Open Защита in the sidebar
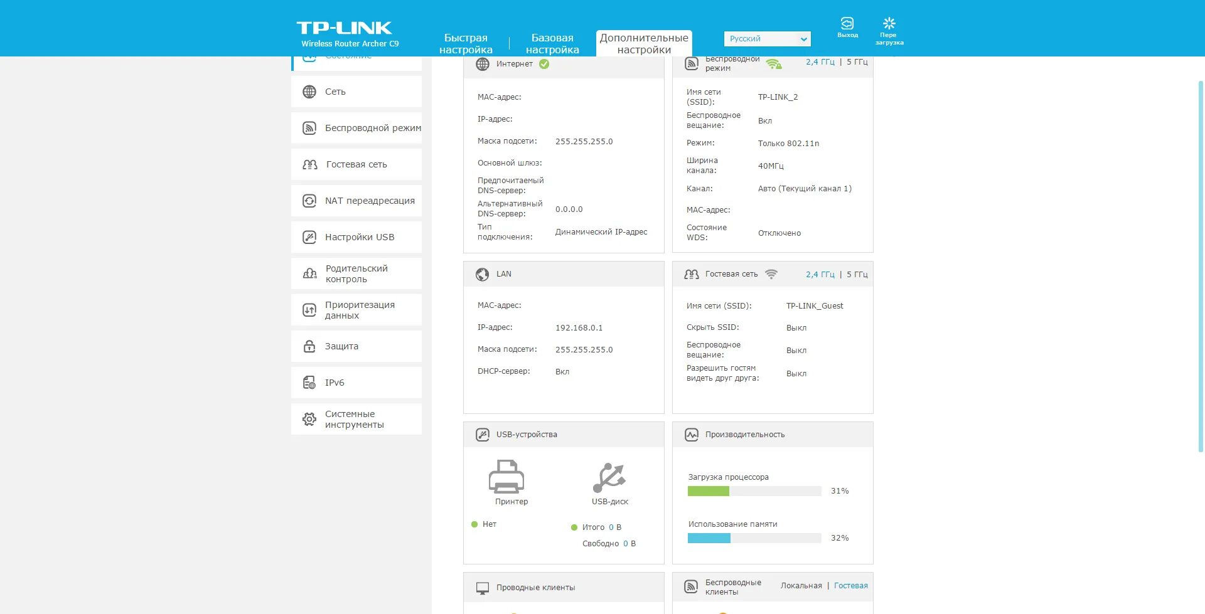This screenshot has width=1205, height=614. click(x=356, y=346)
